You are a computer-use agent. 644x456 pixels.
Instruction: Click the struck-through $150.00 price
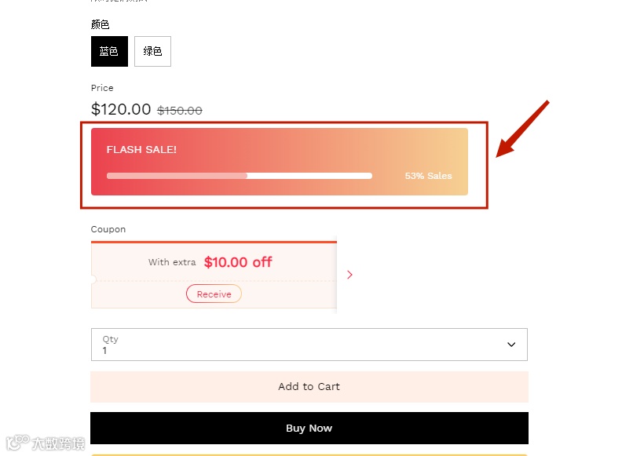180,111
